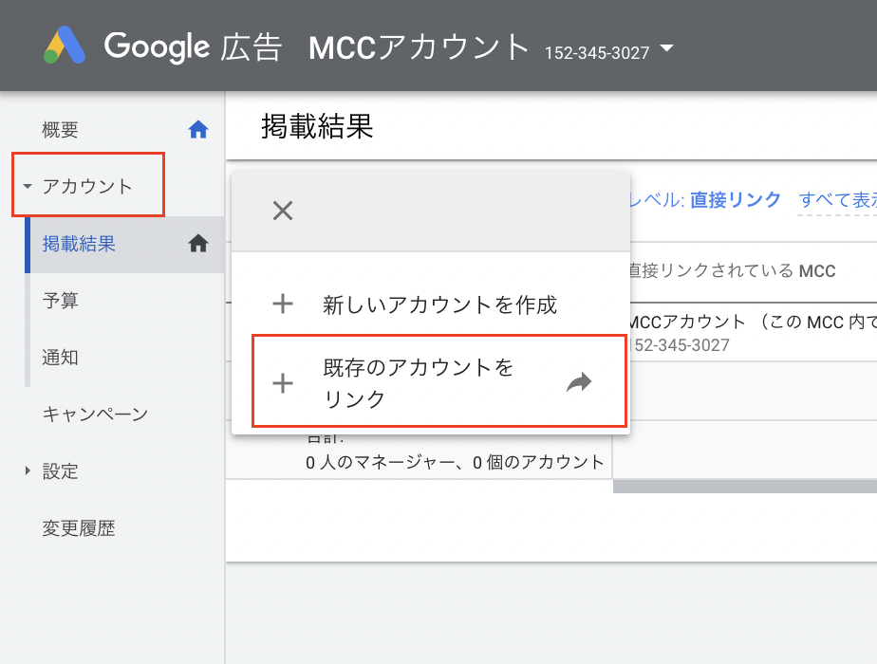The image size is (877, 664).
Task: Click the 直接リンク level filter link
Action: [736, 199]
